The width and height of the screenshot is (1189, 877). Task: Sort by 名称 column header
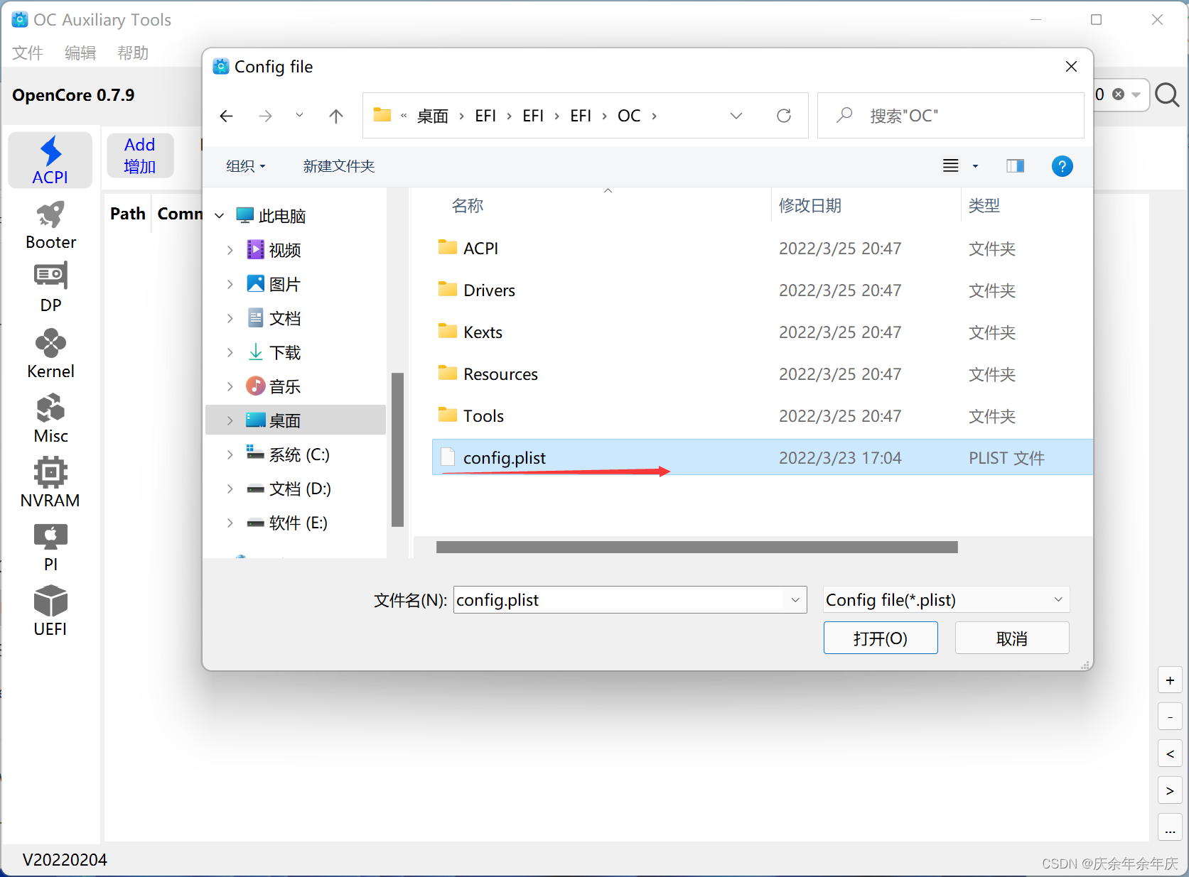tap(468, 206)
